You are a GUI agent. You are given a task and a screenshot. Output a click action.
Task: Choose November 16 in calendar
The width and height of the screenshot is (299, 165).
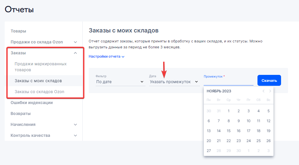pyautogui.click(x=239, y=131)
